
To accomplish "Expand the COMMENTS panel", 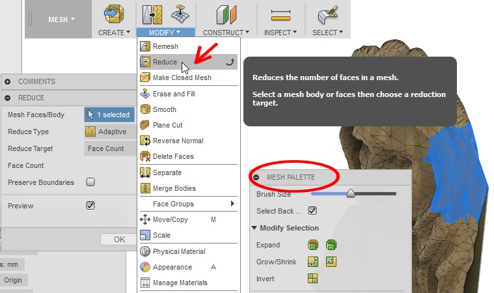I will coord(8,82).
